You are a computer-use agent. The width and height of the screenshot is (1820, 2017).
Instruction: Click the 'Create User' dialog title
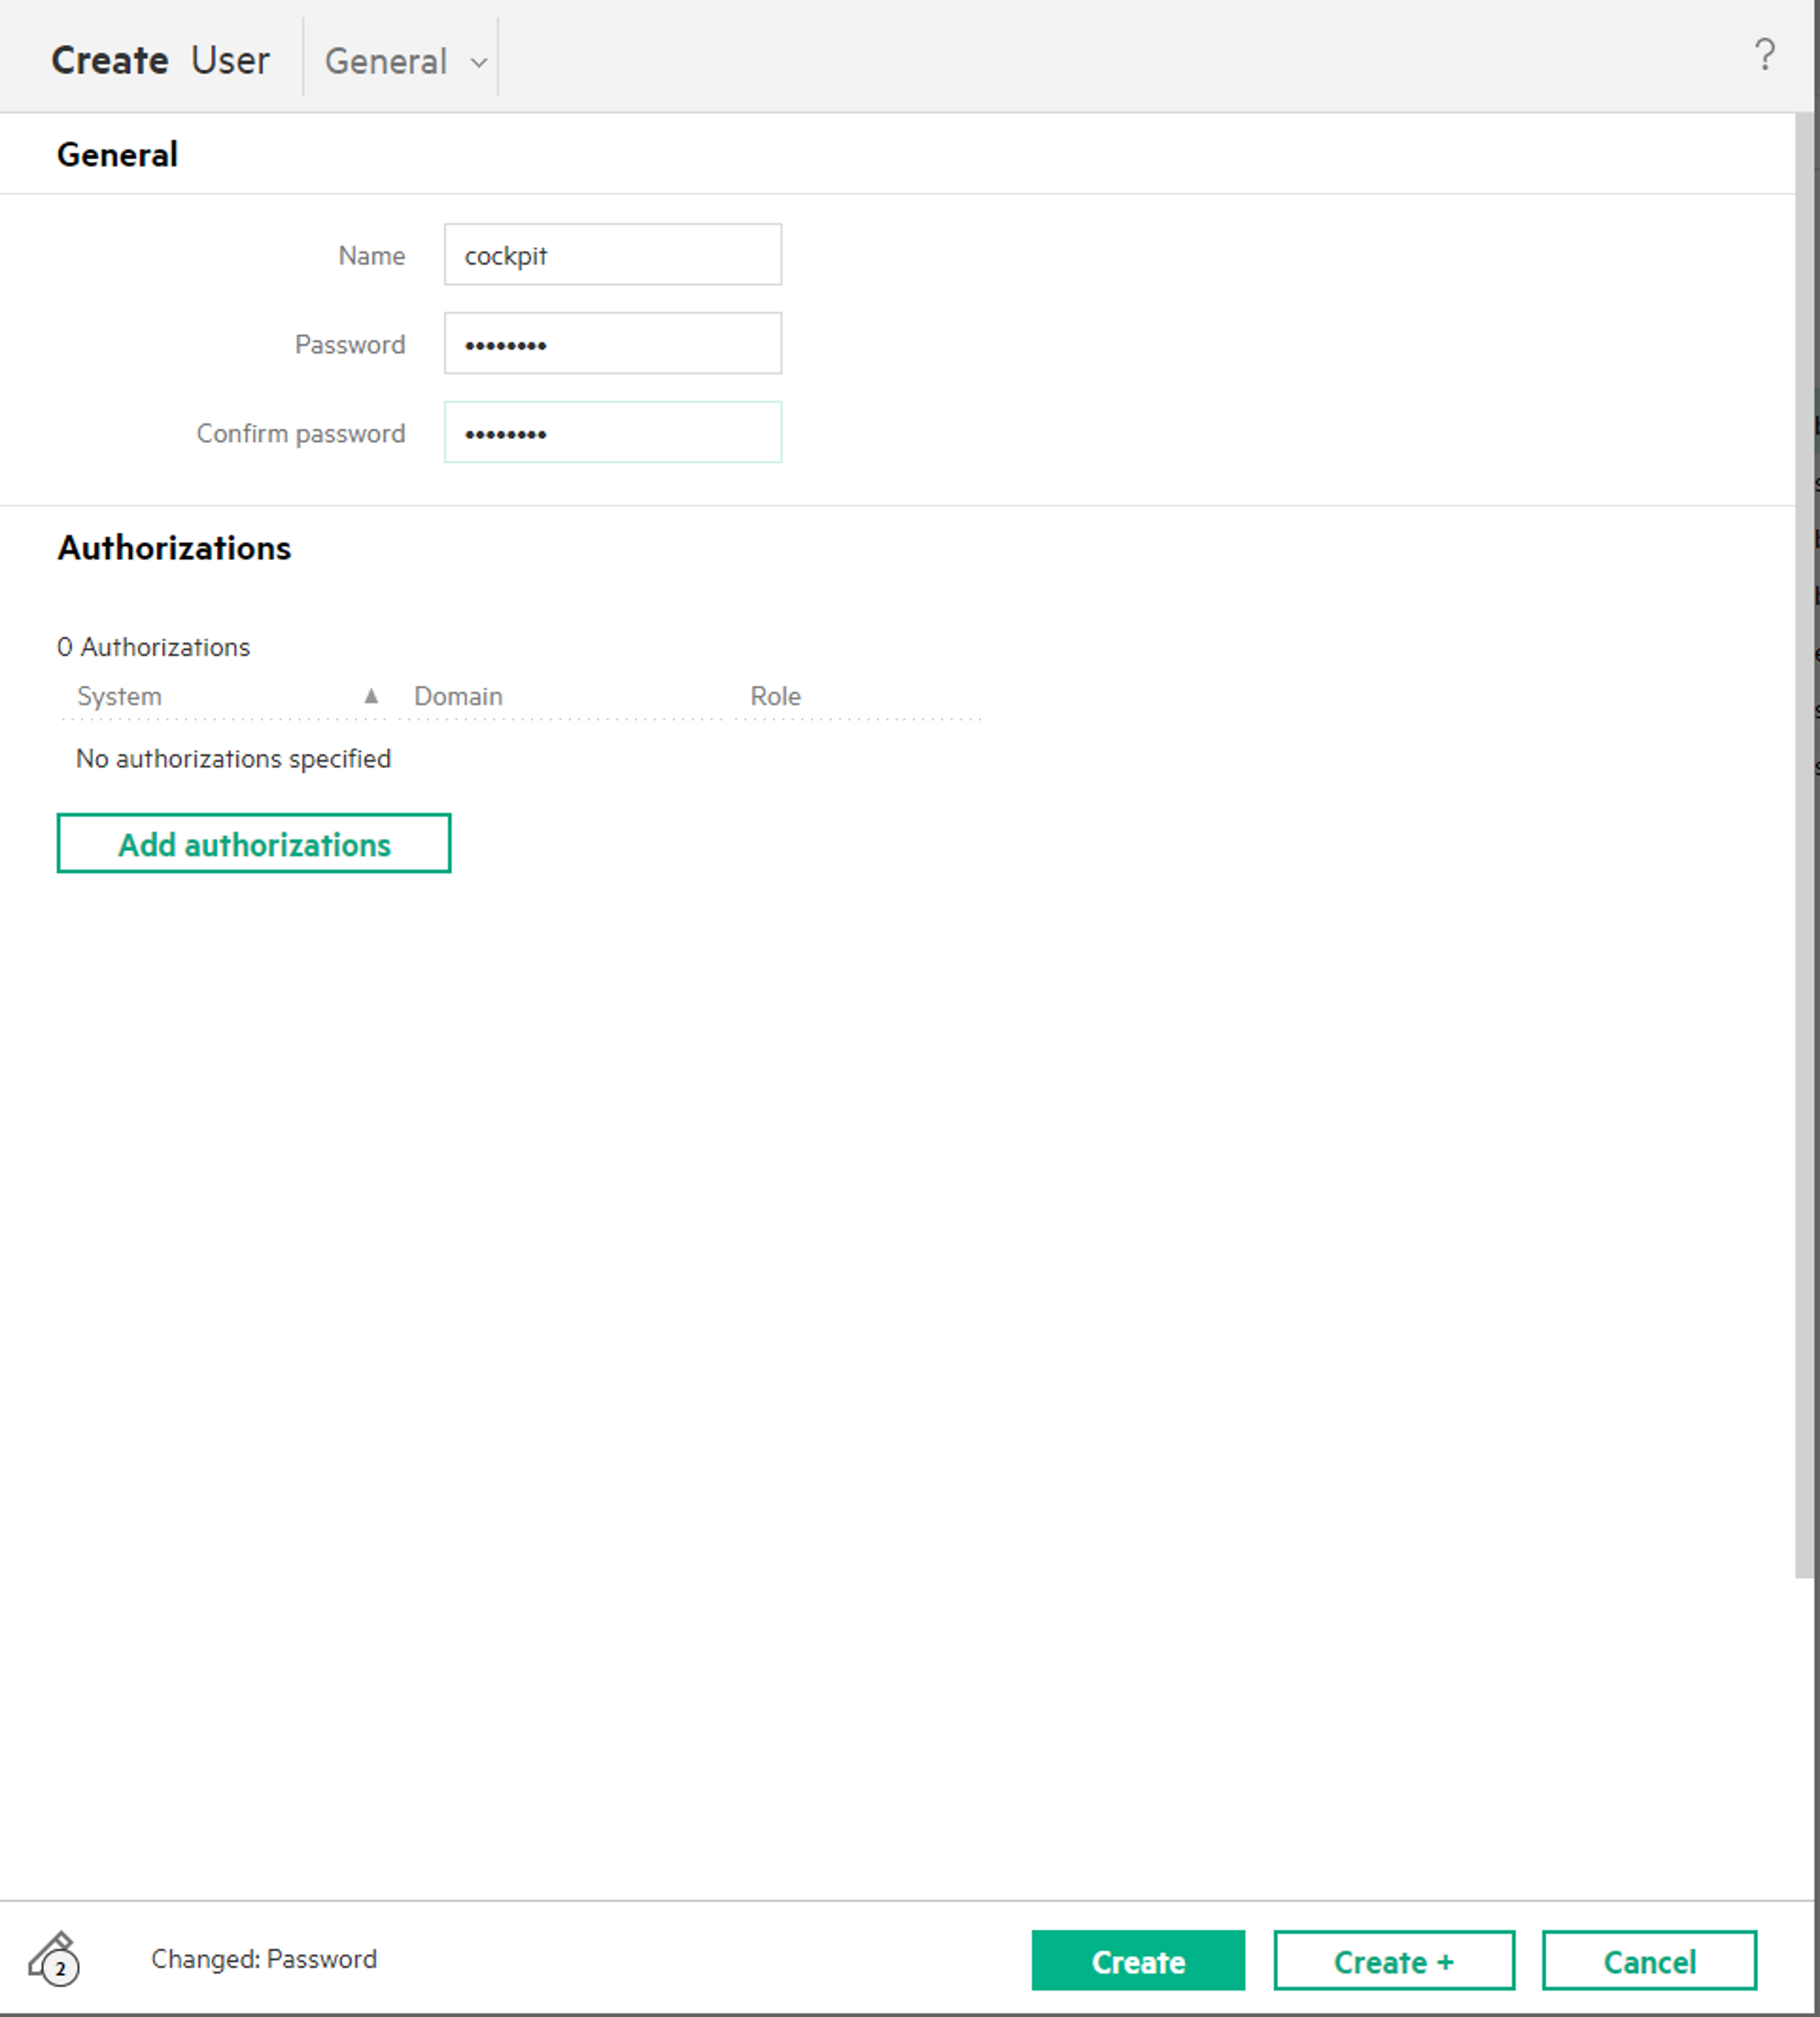point(160,60)
